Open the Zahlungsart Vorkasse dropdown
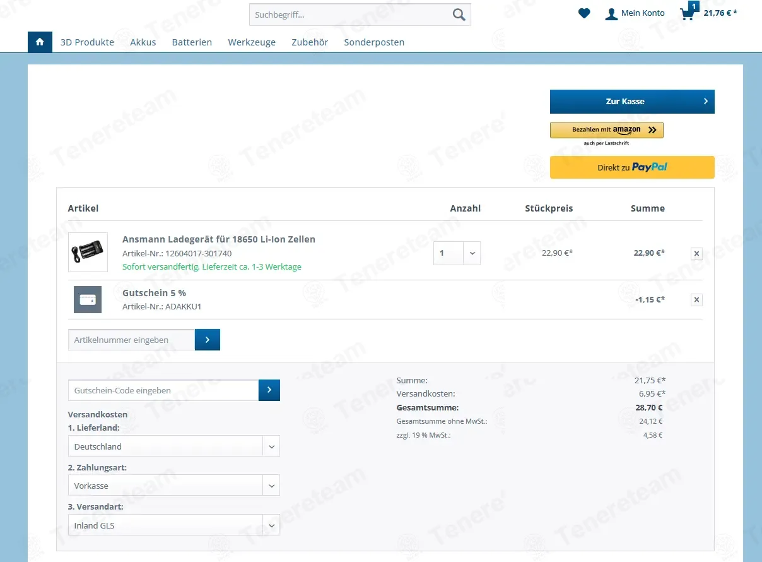The height and width of the screenshot is (562, 762). [173, 486]
